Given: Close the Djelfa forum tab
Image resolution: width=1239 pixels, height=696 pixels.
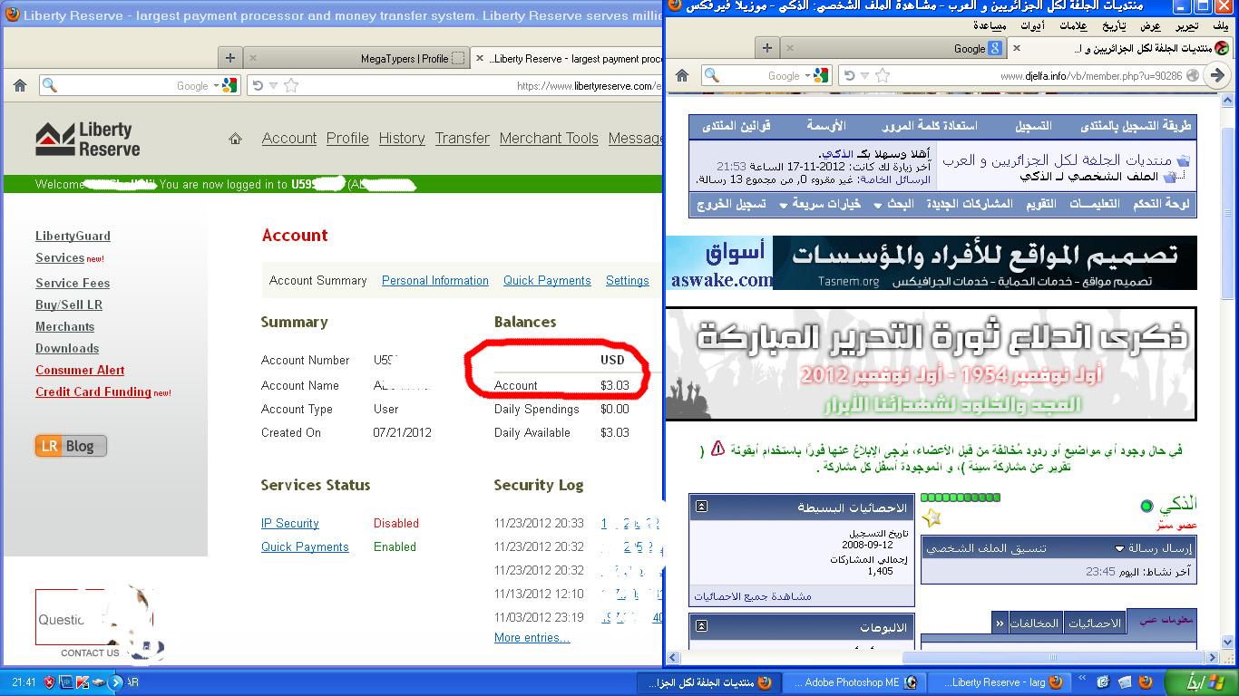Looking at the screenshot, I should 1016,48.
